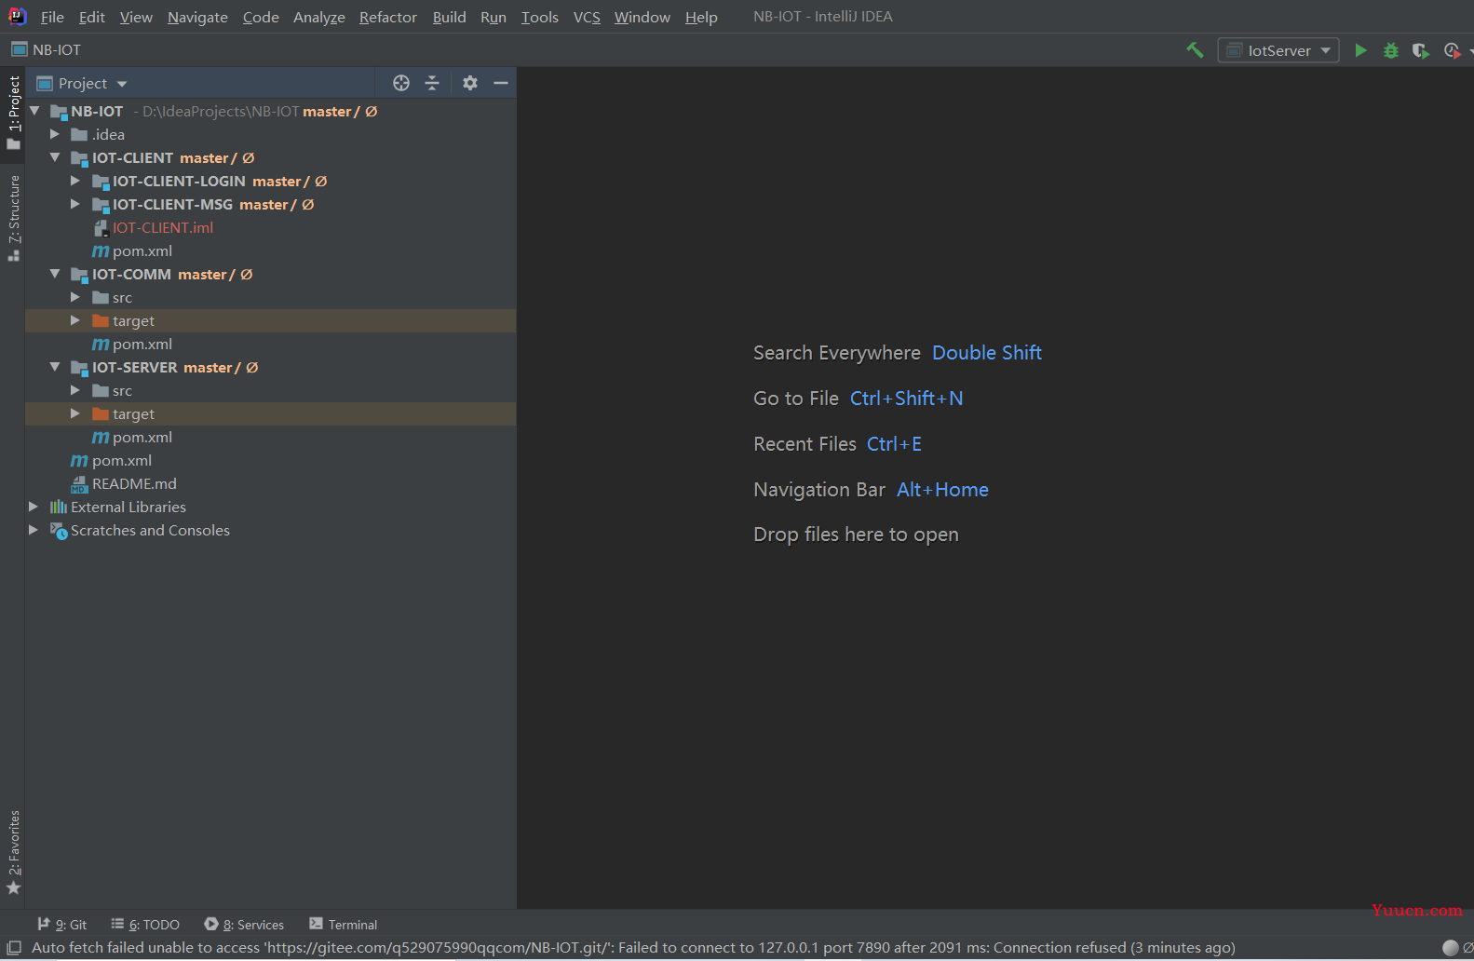Viewport: 1474px width, 961px height.
Task: Collapse the NB-IOT root node
Action: (34, 111)
